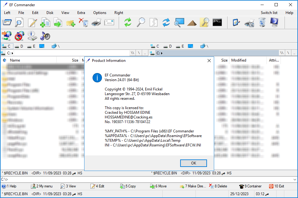The height and width of the screenshot is (198, 298).
Task: Open the Switch list menu
Action: click(269, 13)
